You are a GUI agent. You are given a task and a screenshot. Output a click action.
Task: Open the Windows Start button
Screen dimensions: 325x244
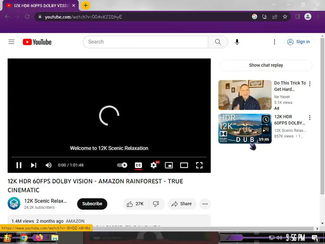point(8,238)
